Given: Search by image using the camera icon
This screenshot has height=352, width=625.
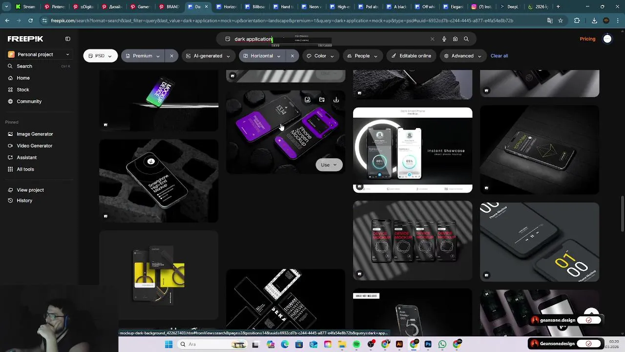Looking at the screenshot, I should 455,39.
